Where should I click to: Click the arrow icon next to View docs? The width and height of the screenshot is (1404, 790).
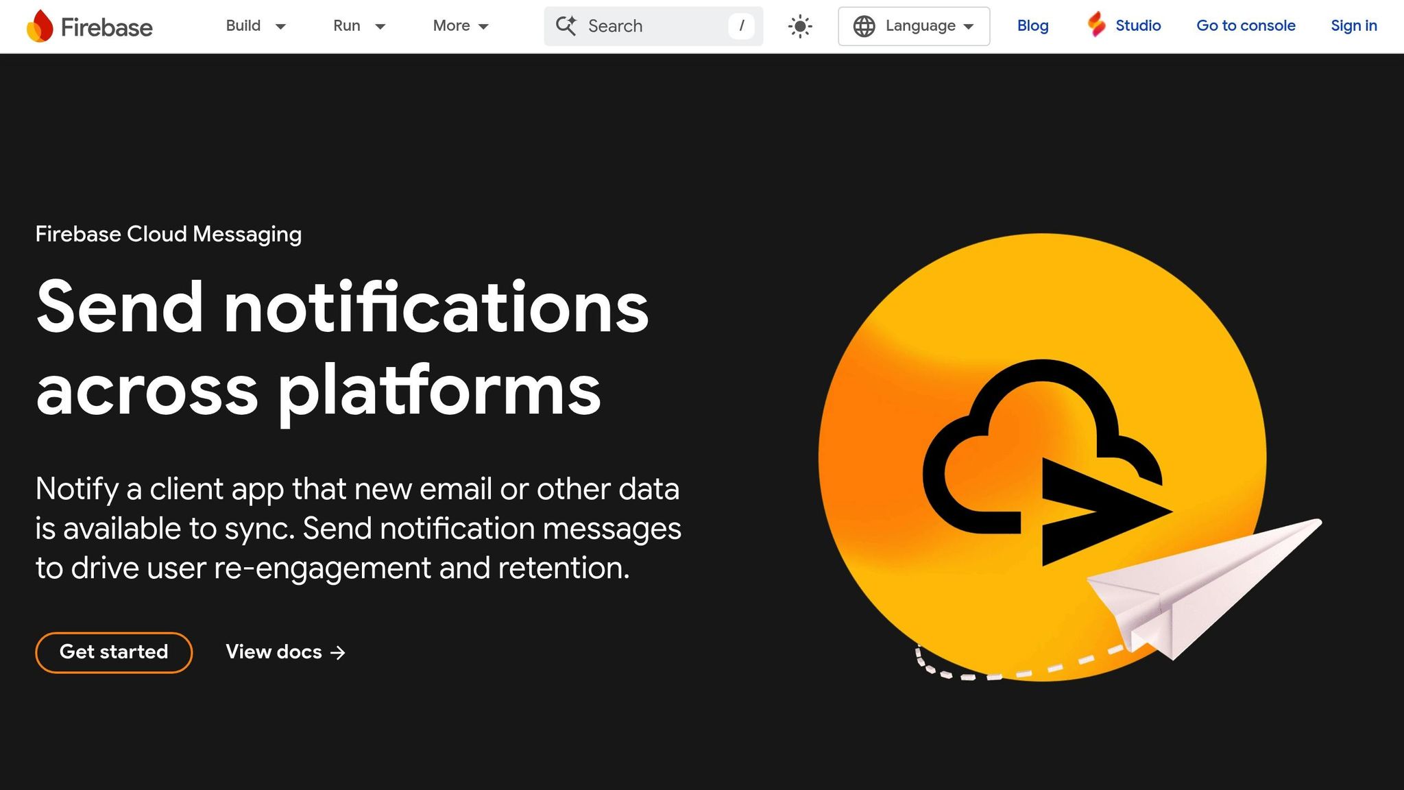click(339, 652)
